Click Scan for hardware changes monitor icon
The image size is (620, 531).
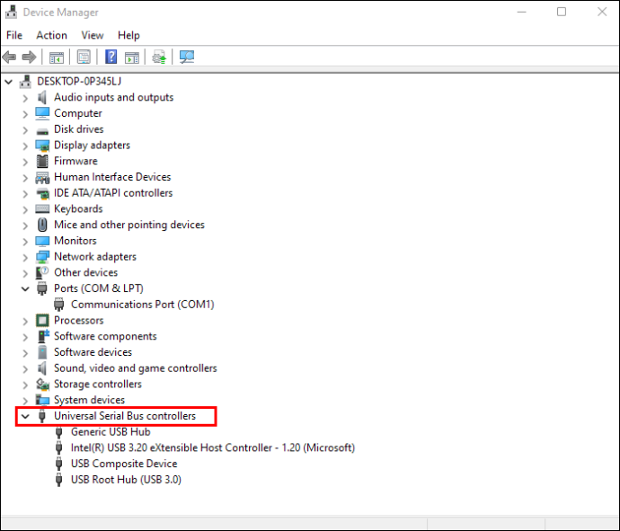click(x=187, y=57)
